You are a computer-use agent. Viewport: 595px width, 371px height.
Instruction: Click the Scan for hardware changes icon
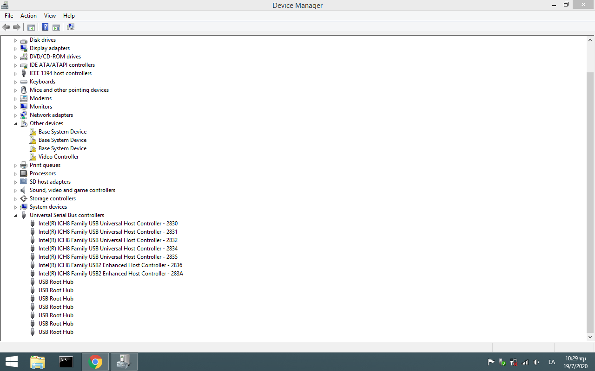[x=71, y=27]
